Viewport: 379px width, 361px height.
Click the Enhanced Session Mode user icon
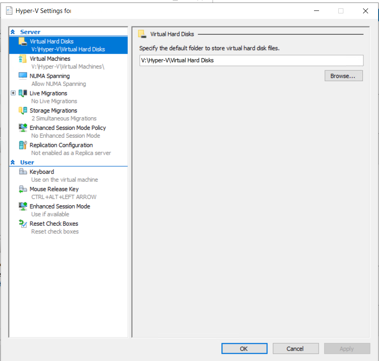(23, 206)
